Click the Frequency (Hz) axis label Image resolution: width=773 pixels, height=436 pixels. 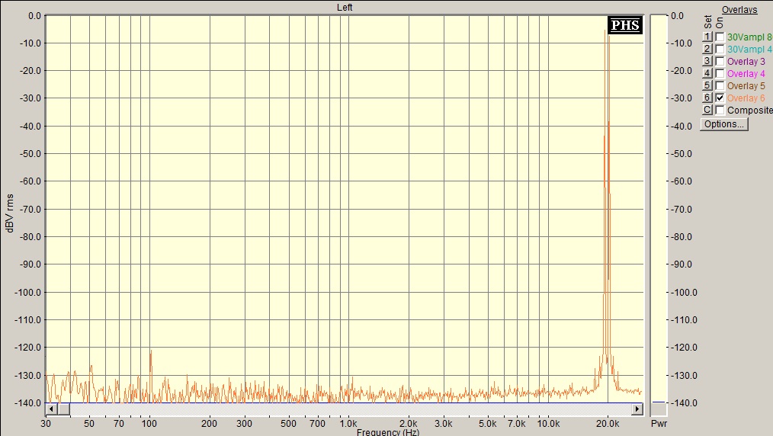tap(388, 432)
